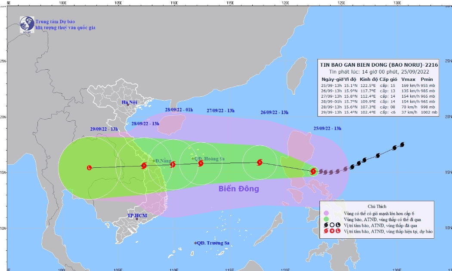Screen dimensions: 452x271
Task: Click legend text 'Vùng bão, ATNĐ, vùng thấp có thể đi qua'
Action: click(382, 219)
